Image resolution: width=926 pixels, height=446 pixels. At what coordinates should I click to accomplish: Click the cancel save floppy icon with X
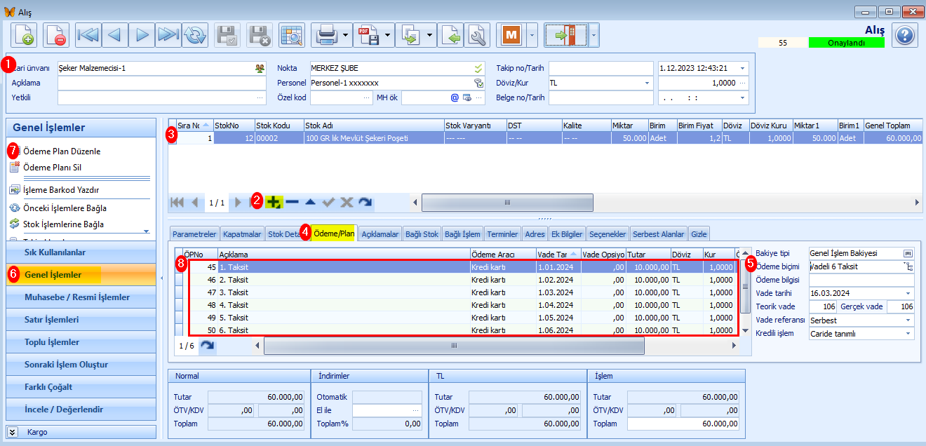coord(260,34)
